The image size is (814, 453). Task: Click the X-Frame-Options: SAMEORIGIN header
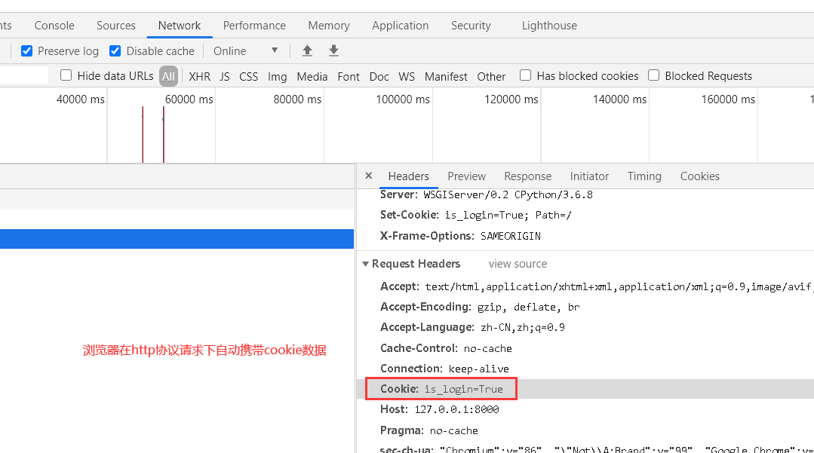(460, 236)
